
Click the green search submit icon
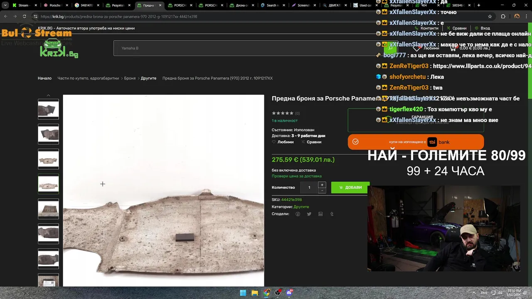tap(390, 48)
